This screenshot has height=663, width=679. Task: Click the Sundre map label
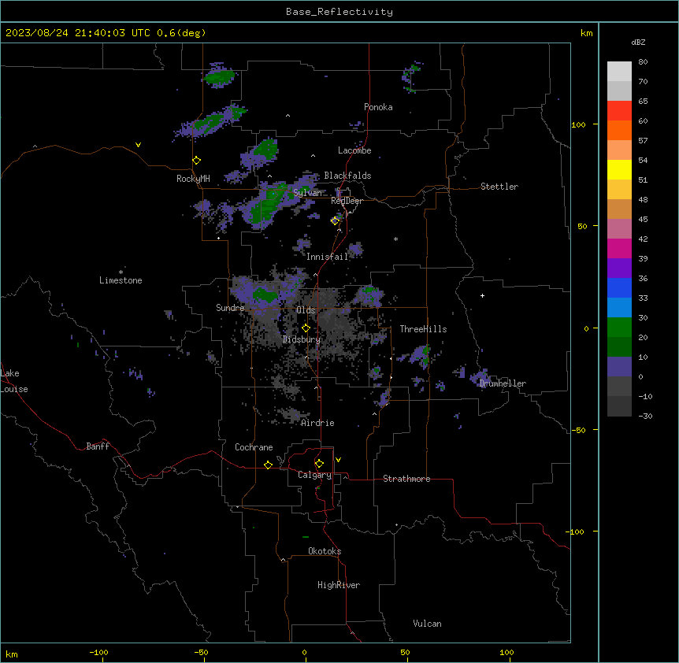tap(230, 308)
